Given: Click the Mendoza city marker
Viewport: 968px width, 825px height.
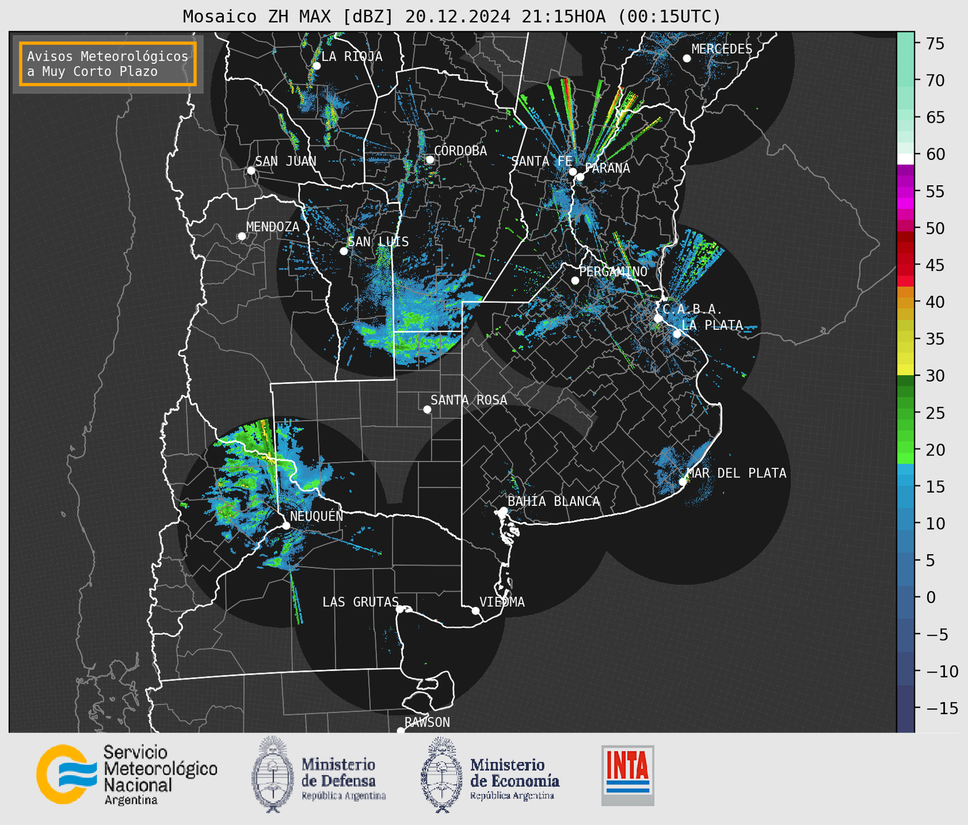Looking at the screenshot, I should (242, 236).
